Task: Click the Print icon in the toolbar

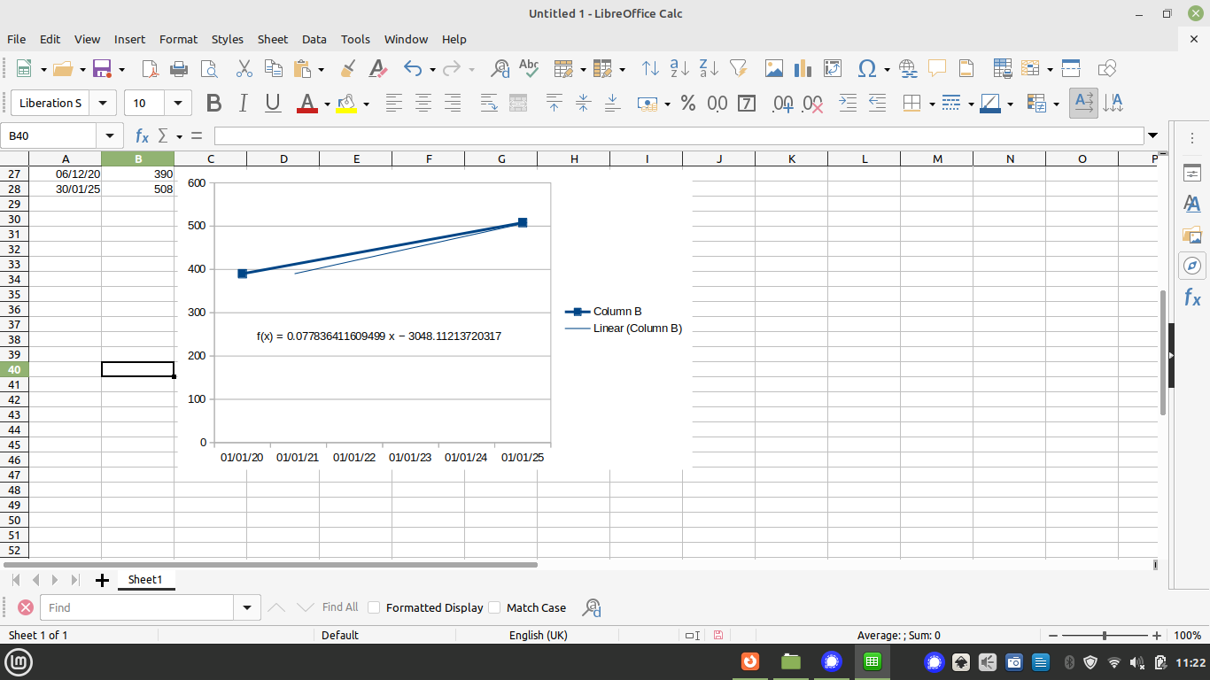Action: point(179,69)
